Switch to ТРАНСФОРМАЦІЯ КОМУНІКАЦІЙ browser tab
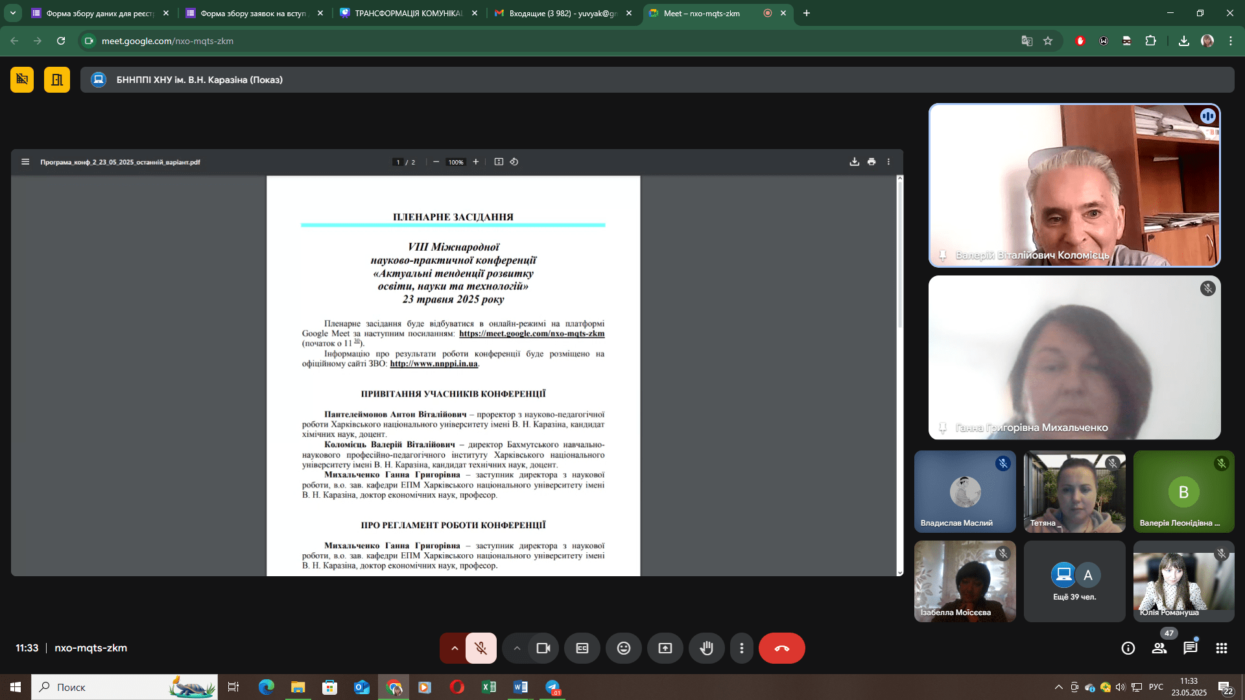The image size is (1245, 700). [x=408, y=13]
